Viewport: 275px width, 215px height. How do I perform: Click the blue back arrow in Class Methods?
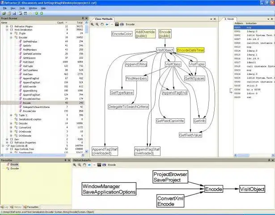pyautogui.click(x=107, y=25)
